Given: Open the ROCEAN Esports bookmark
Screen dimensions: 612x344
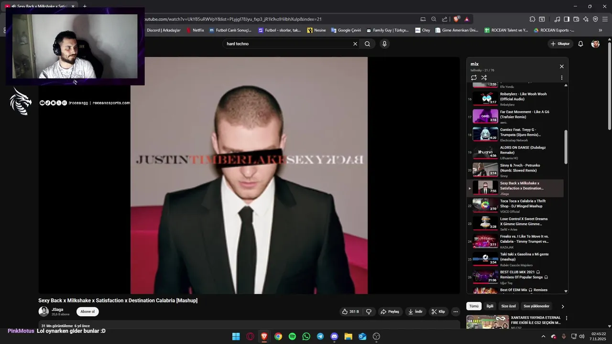Looking at the screenshot, I should (554, 30).
